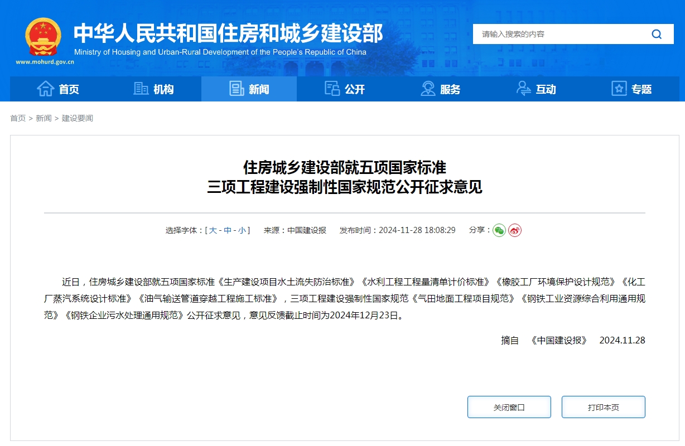Viewport: 685px width, 446px height.
Task: Share article via the Weibo icon
Action: [514, 230]
